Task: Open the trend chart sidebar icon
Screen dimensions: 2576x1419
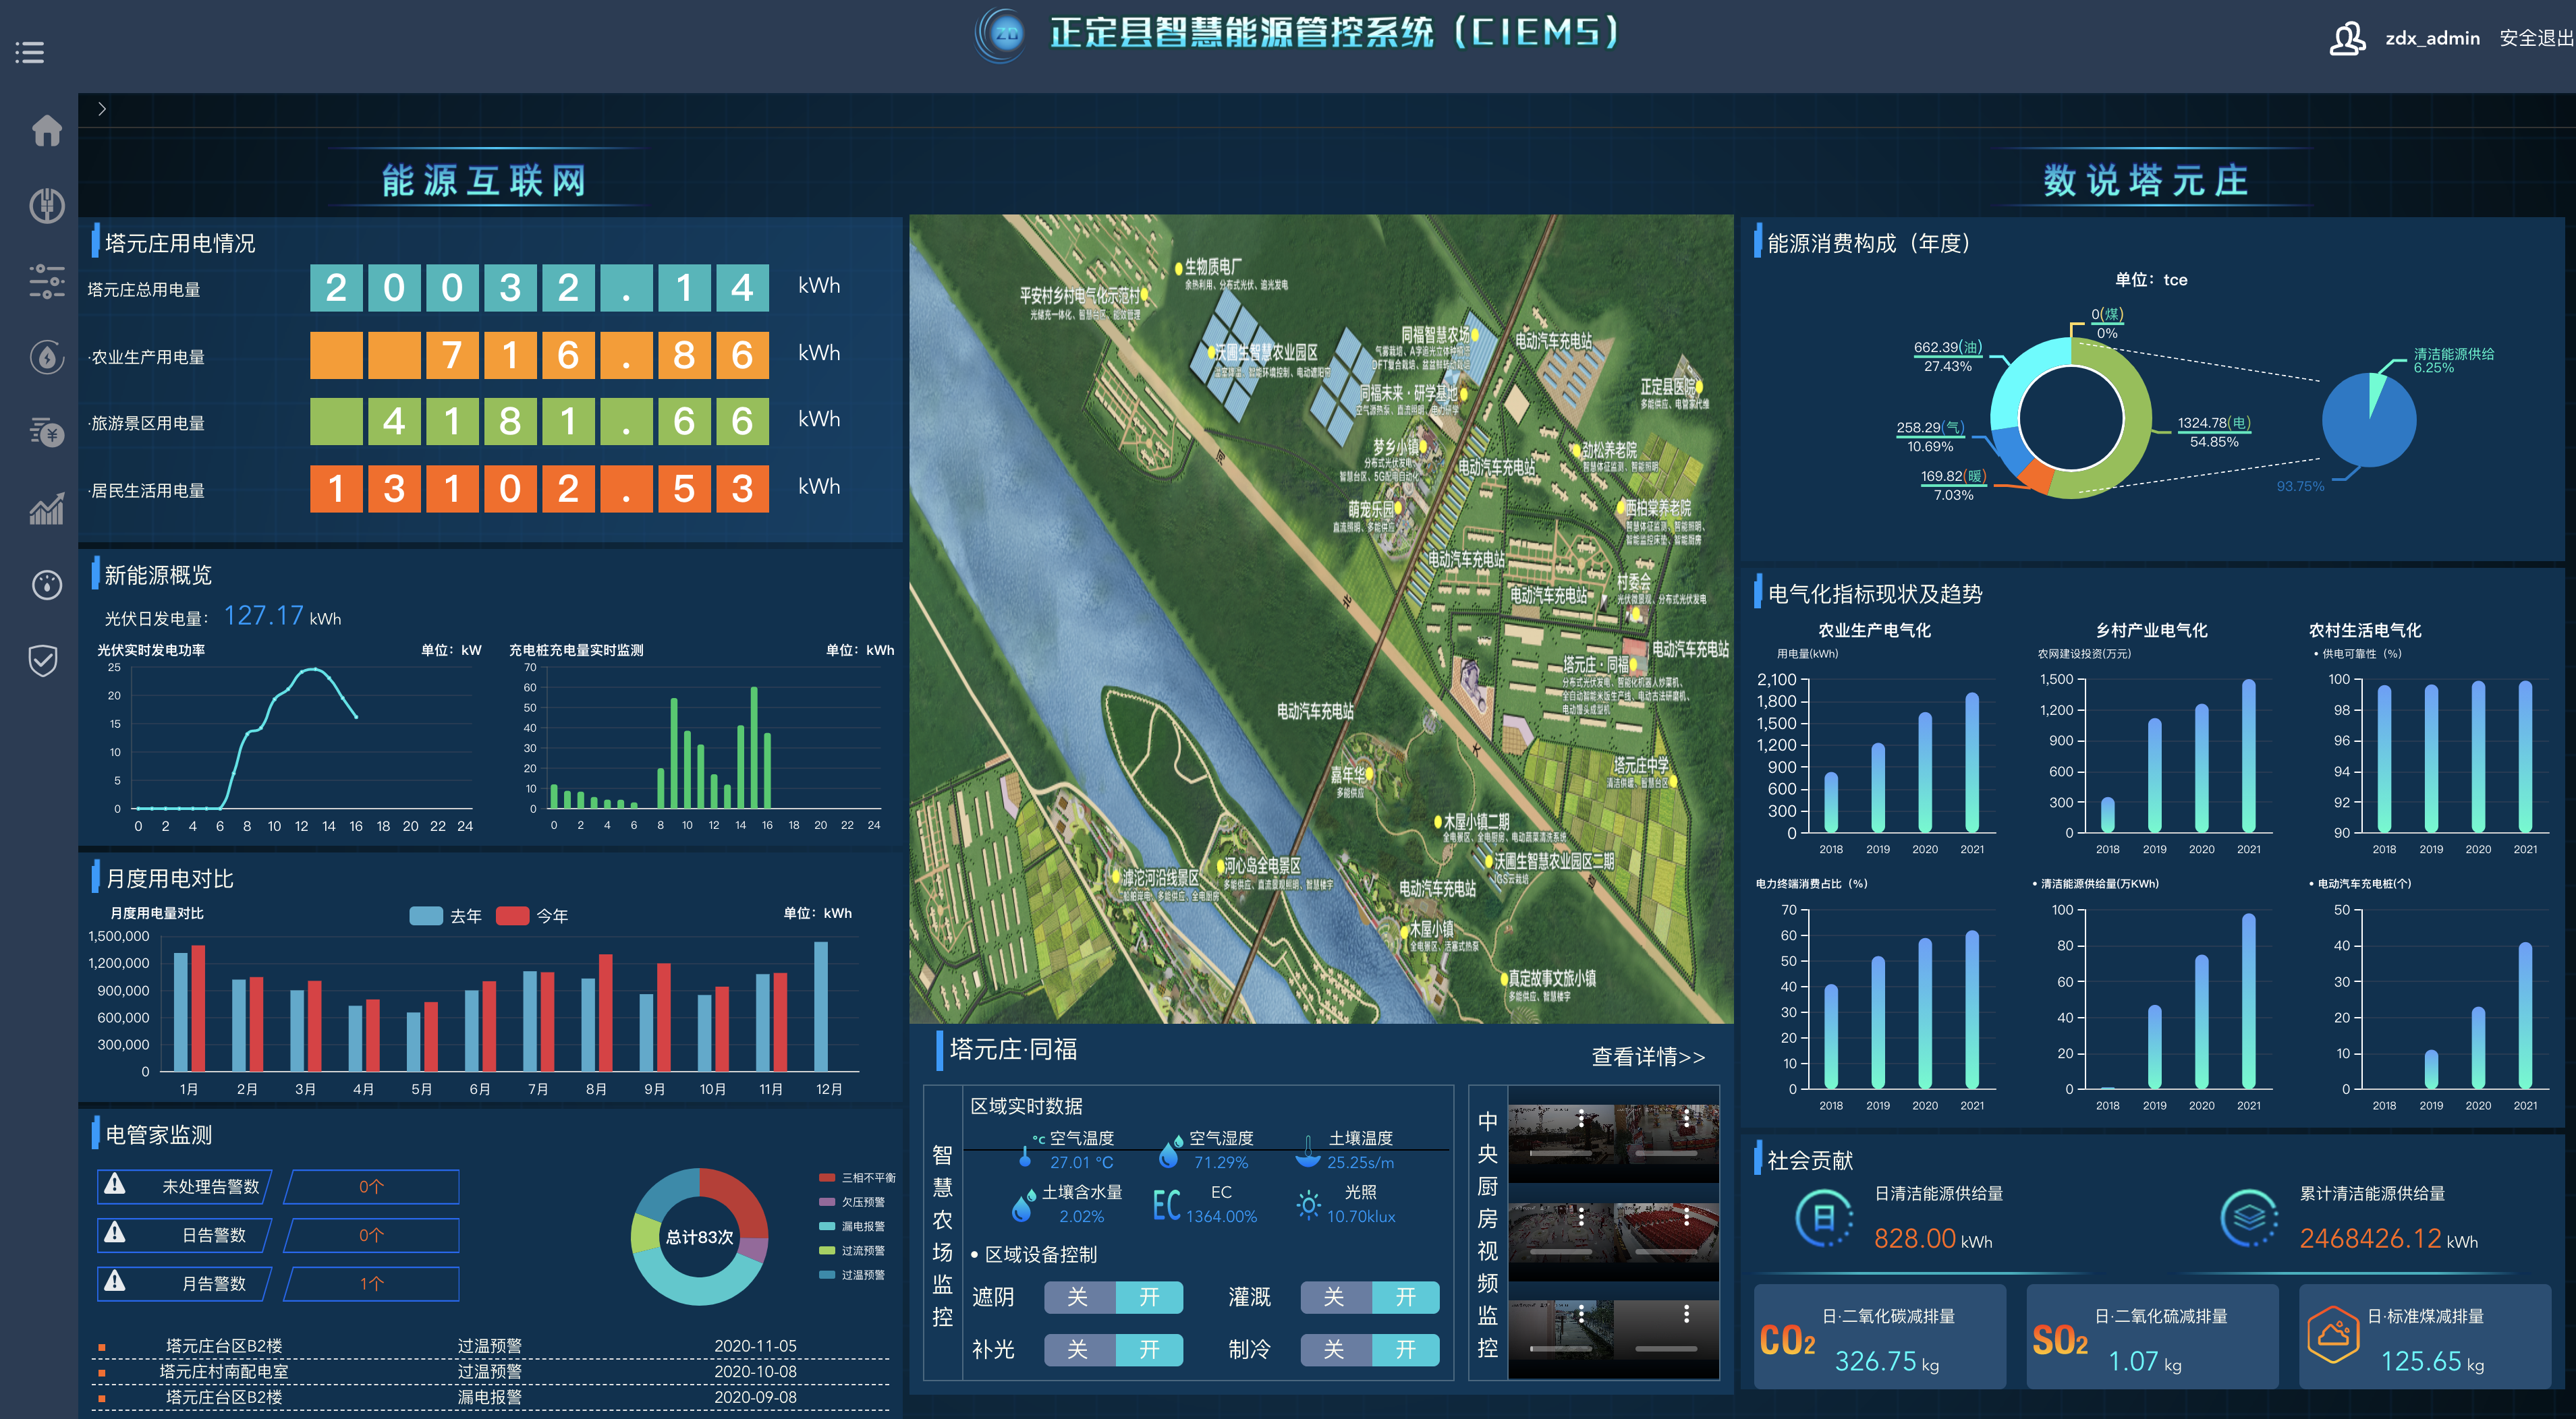Action: tap(46, 510)
